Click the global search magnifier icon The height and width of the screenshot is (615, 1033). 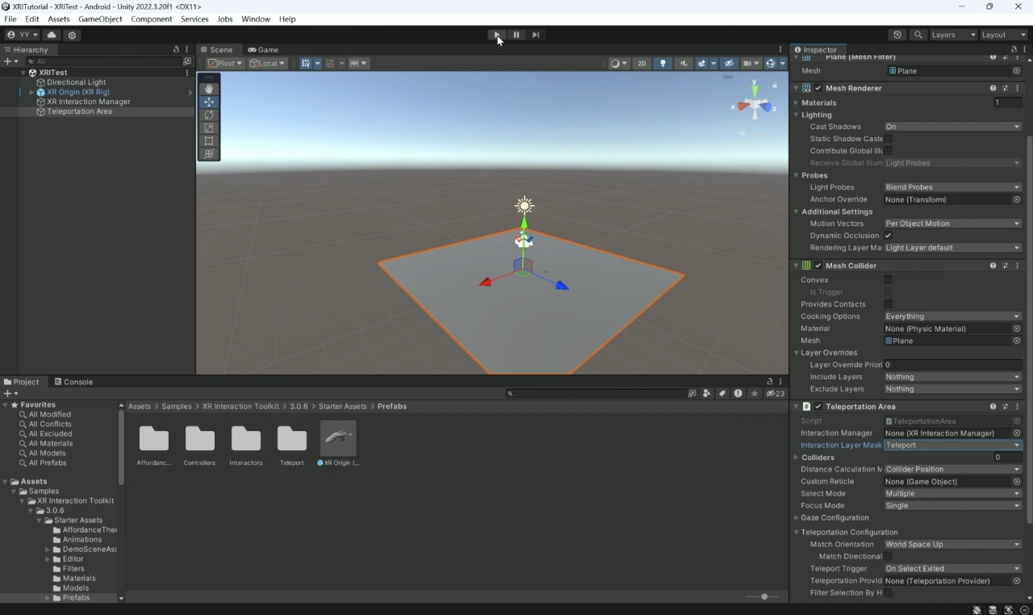[918, 35]
